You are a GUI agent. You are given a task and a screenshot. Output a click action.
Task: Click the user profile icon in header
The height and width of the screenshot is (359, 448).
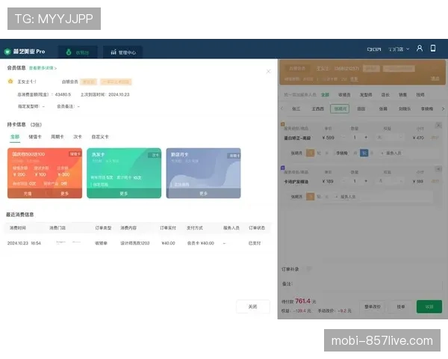pos(419,48)
